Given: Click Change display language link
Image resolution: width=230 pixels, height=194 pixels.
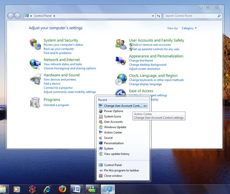Looking at the screenshot, I should pos(145,84).
